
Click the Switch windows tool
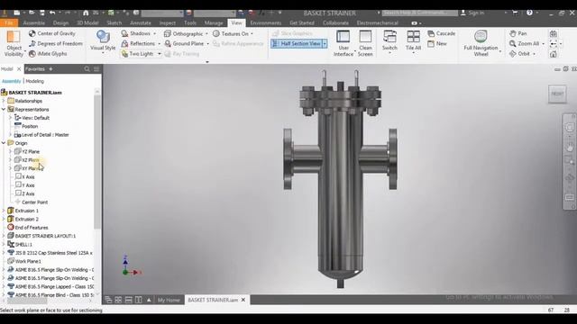click(x=389, y=42)
